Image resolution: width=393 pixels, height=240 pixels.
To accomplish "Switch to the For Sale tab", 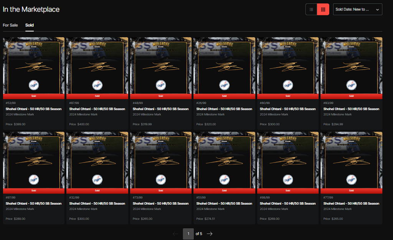I will click(x=10, y=25).
